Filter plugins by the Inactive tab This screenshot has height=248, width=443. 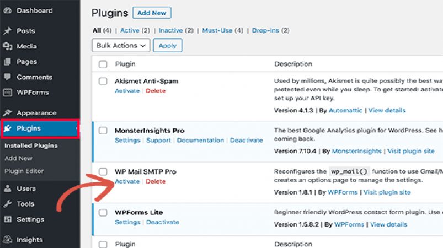(x=170, y=30)
